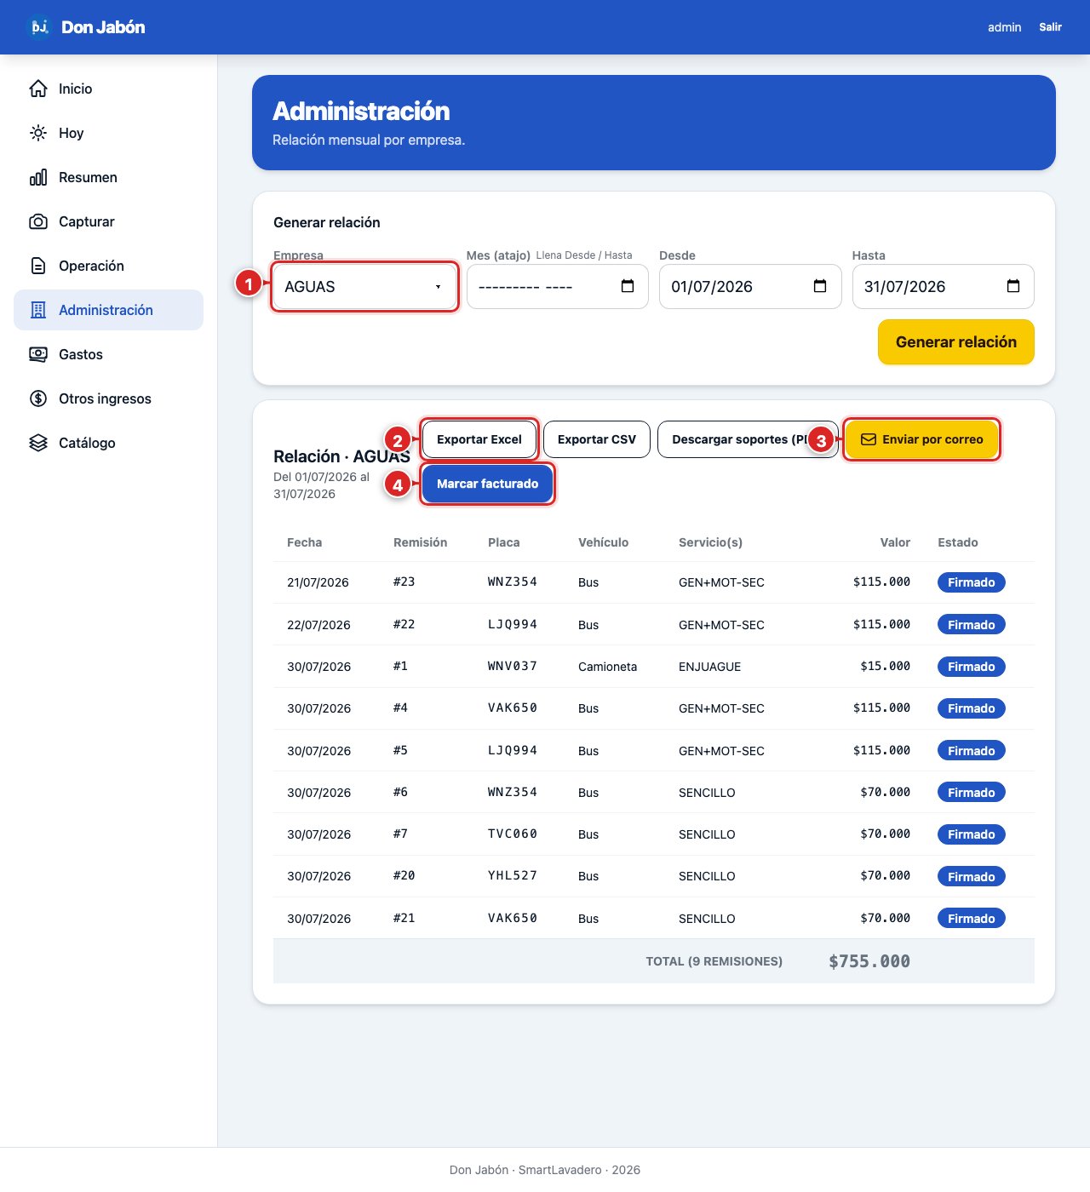Viewport: 1090px width, 1192px height.
Task: Click Firmado badge in remisión #6 row
Action: pyautogui.click(x=972, y=793)
